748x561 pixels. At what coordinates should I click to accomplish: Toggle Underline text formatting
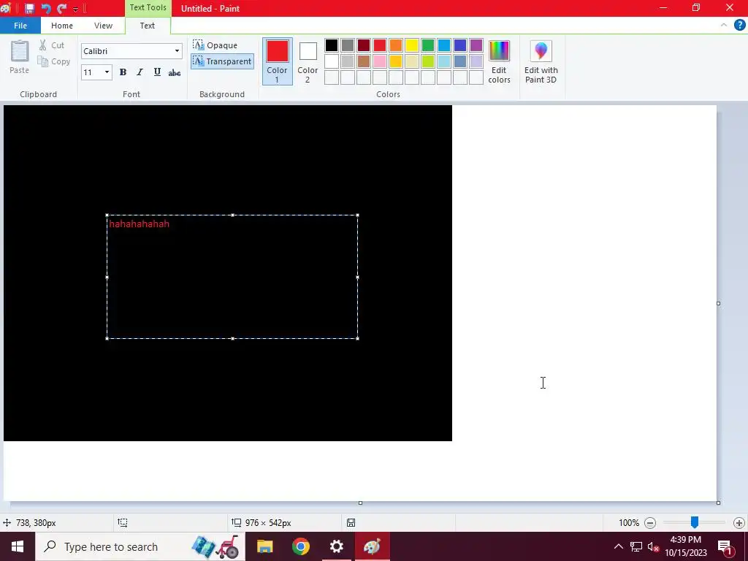click(157, 72)
